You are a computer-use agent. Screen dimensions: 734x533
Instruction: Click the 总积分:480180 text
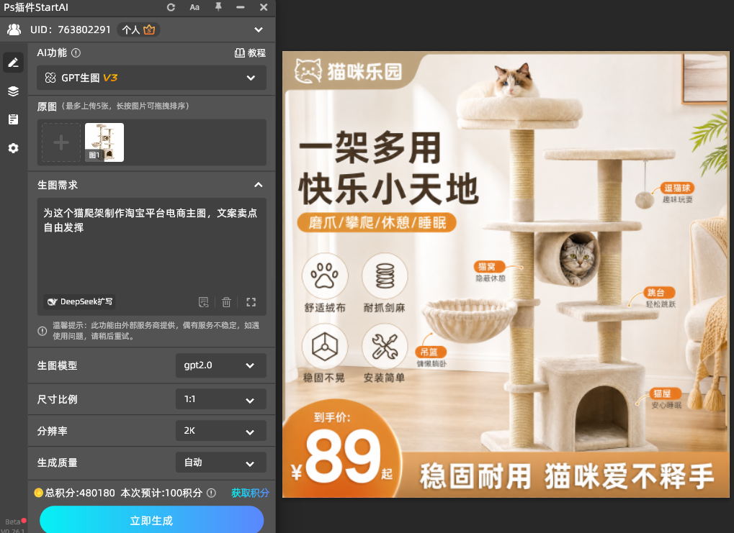point(79,493)
